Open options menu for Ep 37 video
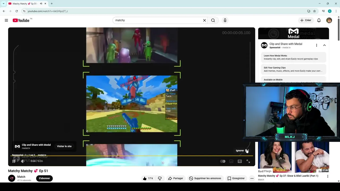Image resolution: width=340 pixels, height=191 pixels. 328,176
